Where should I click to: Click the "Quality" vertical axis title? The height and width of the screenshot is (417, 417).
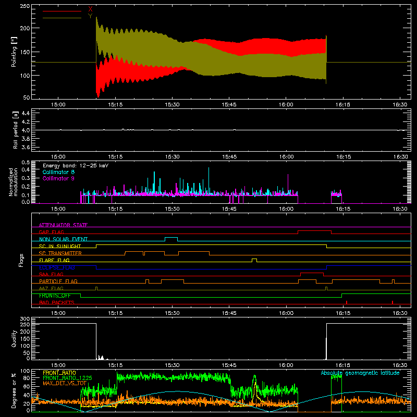click(x=14, y=338)
